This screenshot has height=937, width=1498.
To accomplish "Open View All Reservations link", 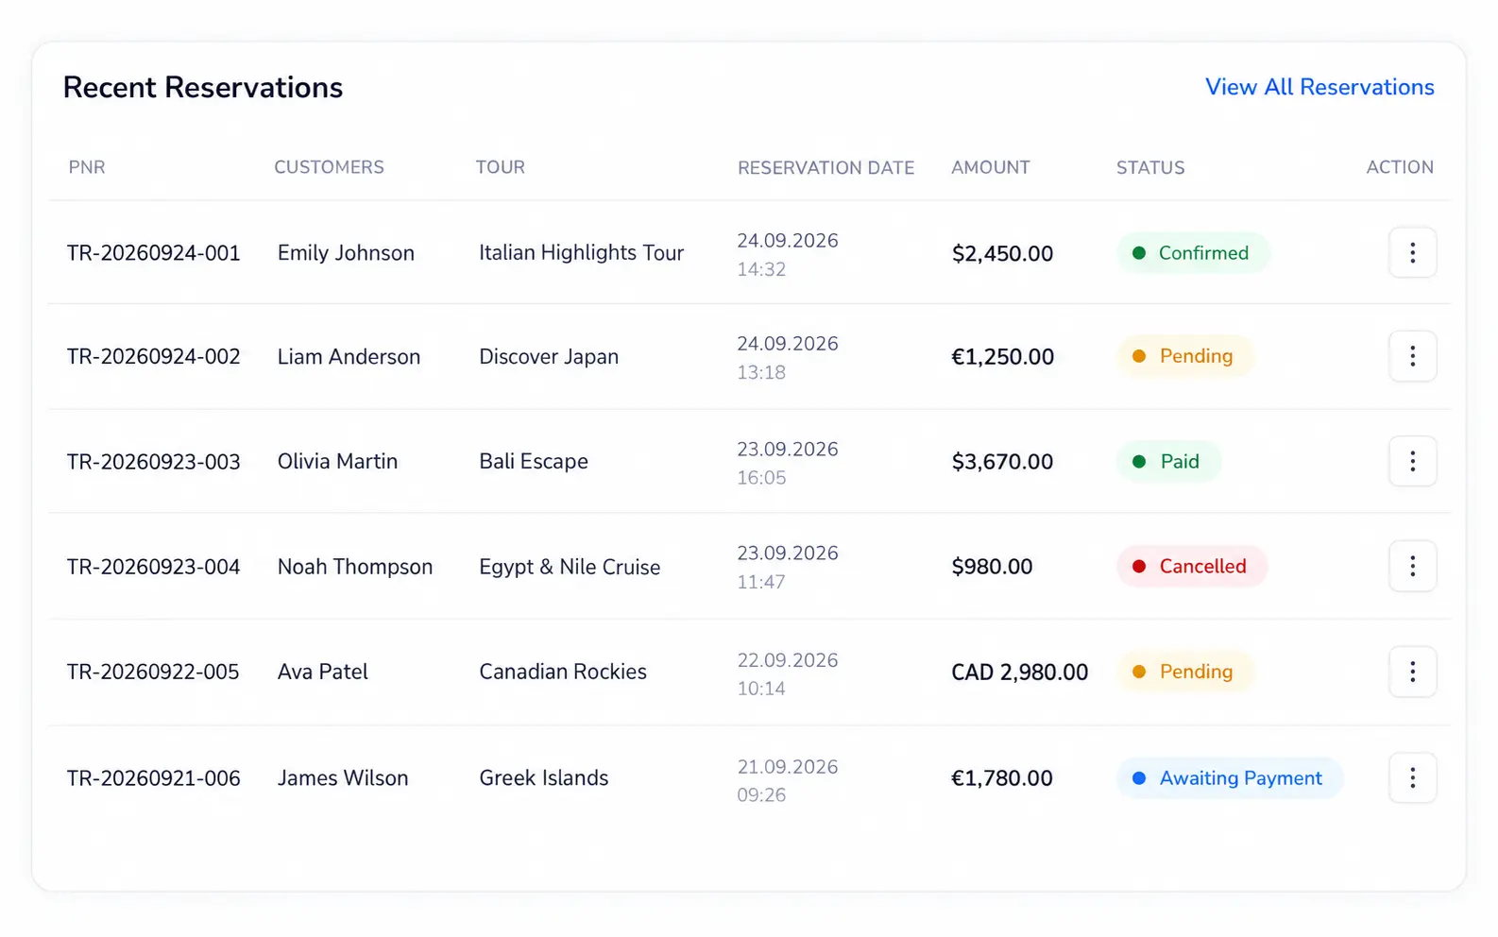I will [1319, 87].
